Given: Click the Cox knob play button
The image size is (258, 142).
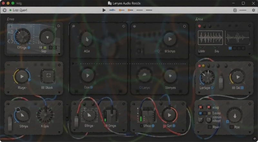Looking at the screenshot, I should click(88, 76).
